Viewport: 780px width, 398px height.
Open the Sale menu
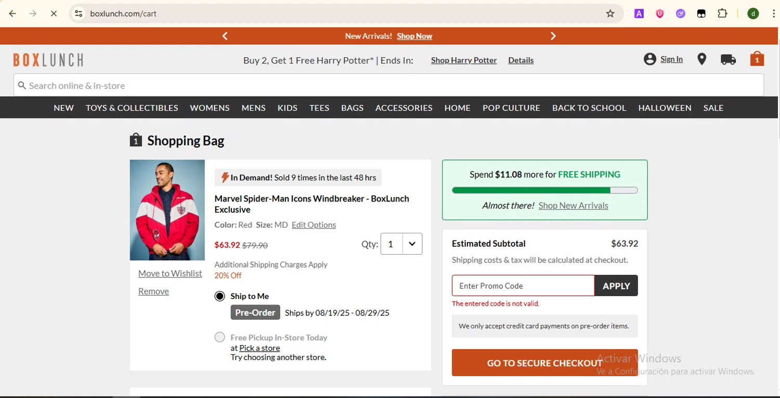[x=713, y=108]
